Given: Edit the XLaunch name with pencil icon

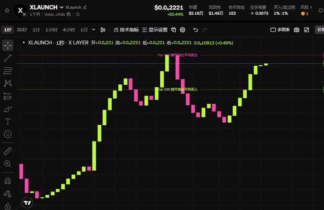Looking at the screenshot, I should [x=85, y=7].
